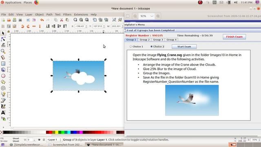Toggle Layer 1 visibility eye icon
The width and height of the screenshot is (261, 147).
pos(39,140)
